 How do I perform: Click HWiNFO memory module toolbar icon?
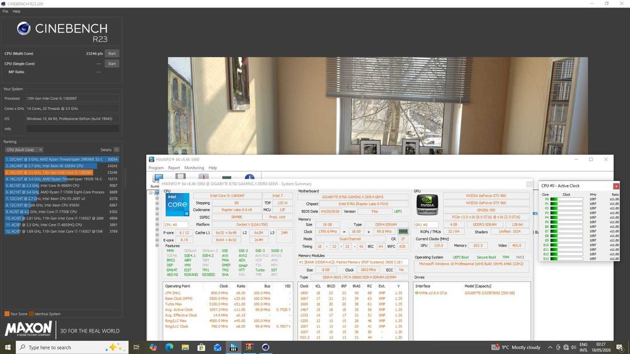coord(227,177)
